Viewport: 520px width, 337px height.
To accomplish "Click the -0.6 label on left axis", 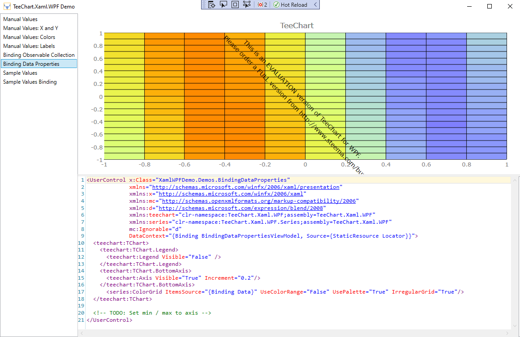I will [x=97, y=135].
